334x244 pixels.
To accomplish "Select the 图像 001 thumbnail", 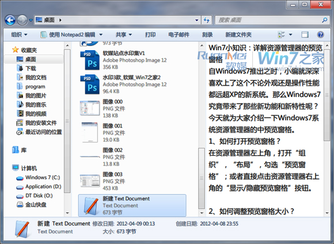I will point(90,133).
